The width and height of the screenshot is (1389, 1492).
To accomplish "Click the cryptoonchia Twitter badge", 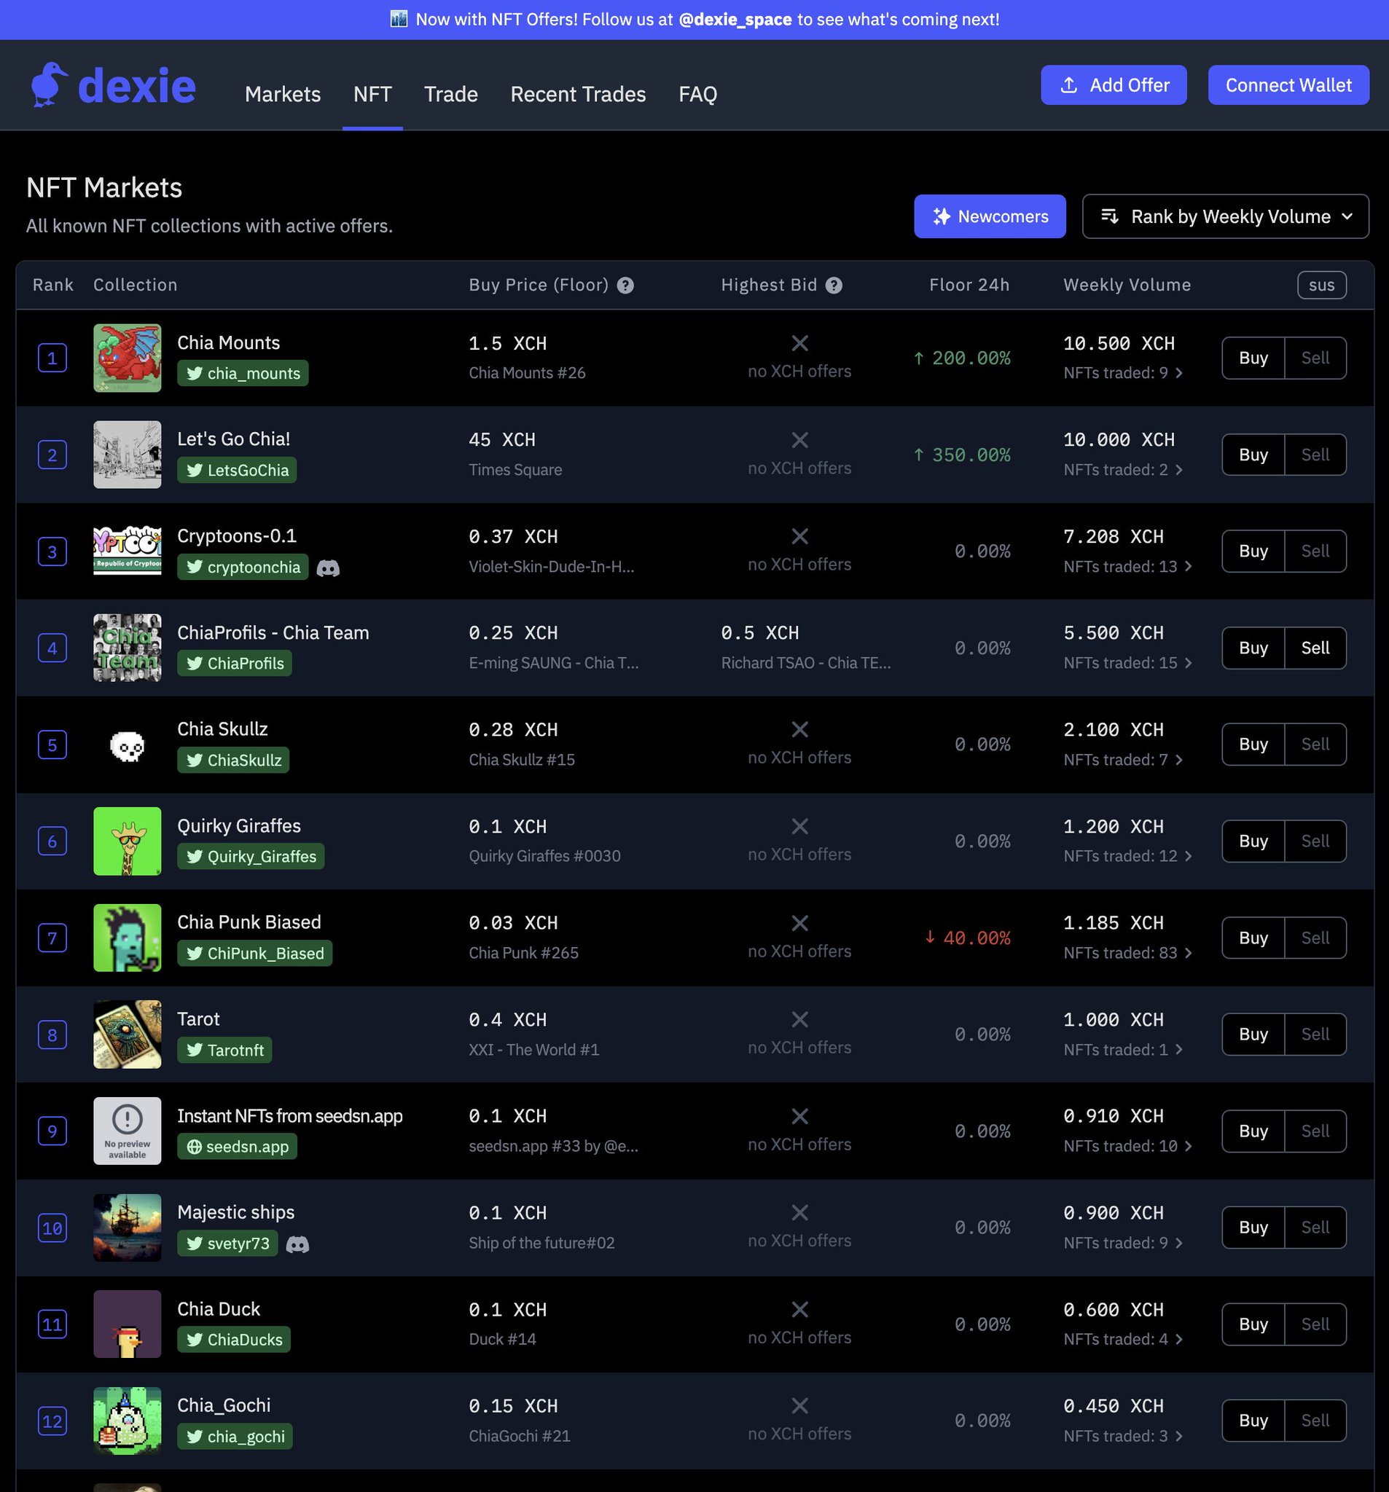I will [x=243, y=567].
